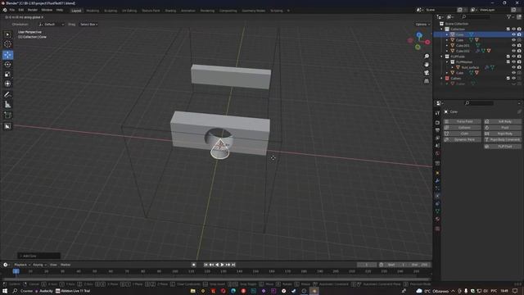Select the Add Cube tool
Viewport: 524px width, 295px height.
coord(7,116)
